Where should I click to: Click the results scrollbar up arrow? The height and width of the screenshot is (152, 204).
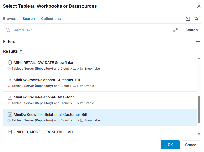click(199, 59)
